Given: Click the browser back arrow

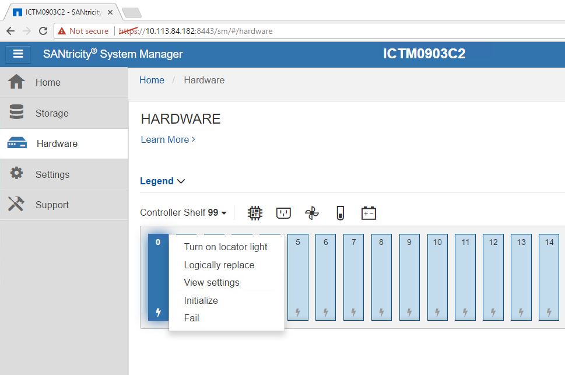Looking at the screenshot, I should point(10,31).
